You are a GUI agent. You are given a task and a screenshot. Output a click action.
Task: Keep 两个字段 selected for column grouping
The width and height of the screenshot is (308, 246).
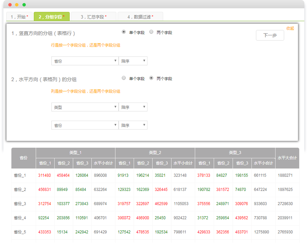pyautogui.click(x=150, y=78)
